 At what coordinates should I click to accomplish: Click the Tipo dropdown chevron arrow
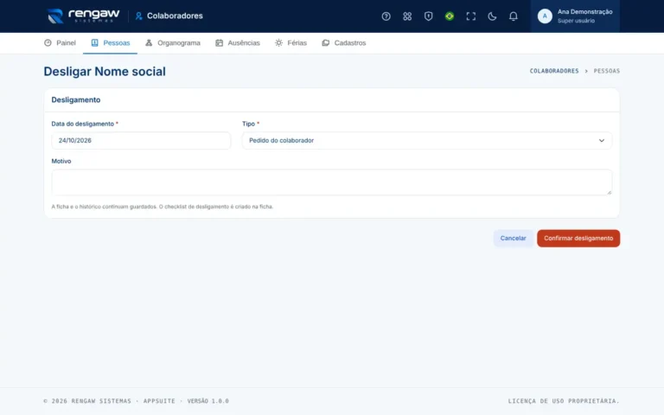(x=602, y=140)
